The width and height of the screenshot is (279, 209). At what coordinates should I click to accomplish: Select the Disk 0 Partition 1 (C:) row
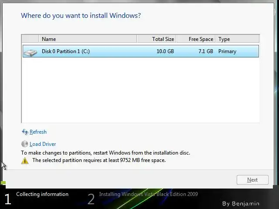[x=141, y=51]
